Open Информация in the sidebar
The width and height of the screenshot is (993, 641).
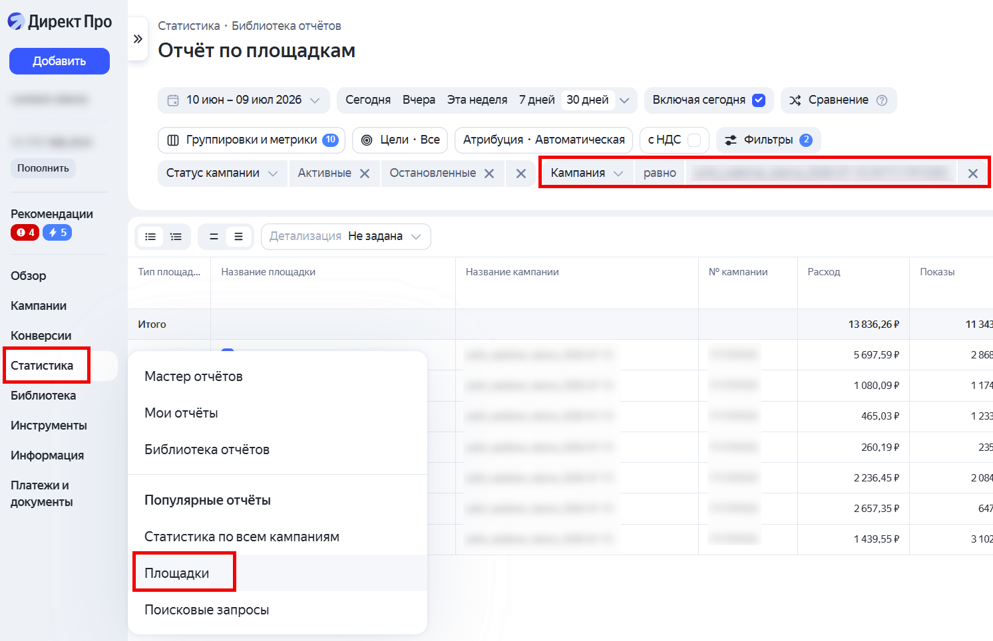(x=47, y=455)
